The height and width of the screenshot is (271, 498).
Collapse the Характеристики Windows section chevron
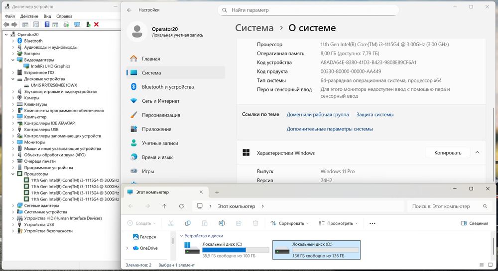pyautogui.click(x=478, y=152)
